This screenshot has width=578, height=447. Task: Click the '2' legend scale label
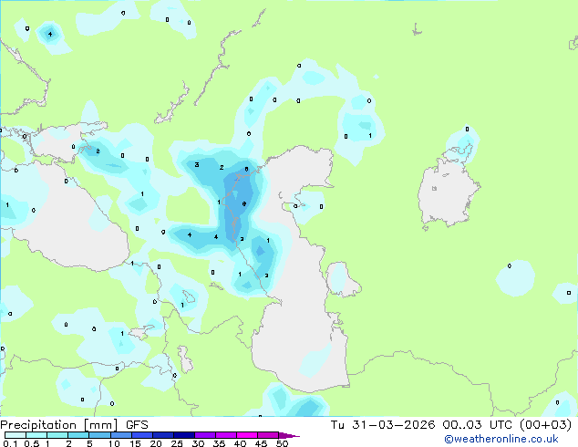68,443
